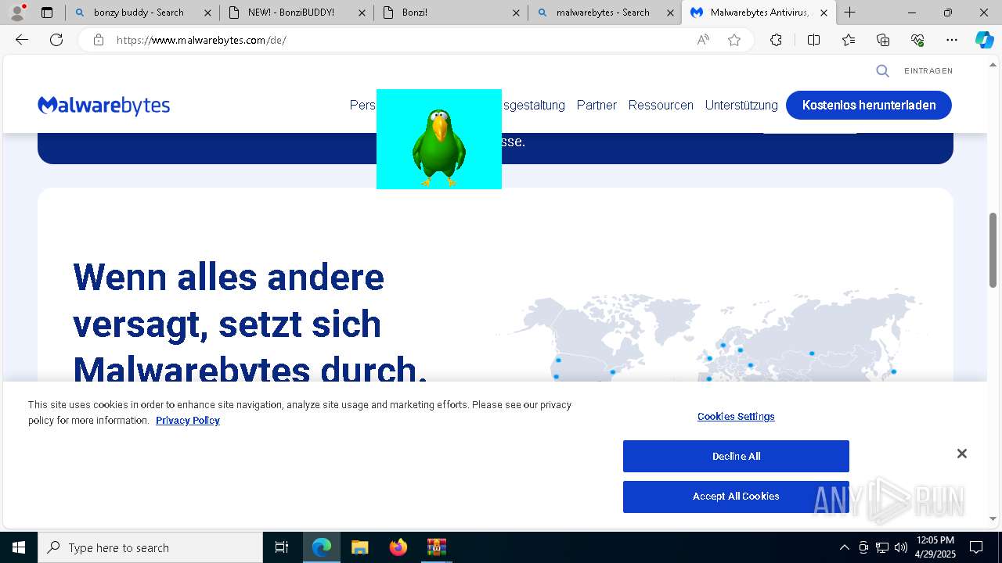Viewport: 1002px width, 563px height.
Task: Click the Malwarebytes logo
Action: (x=104, y=106)
